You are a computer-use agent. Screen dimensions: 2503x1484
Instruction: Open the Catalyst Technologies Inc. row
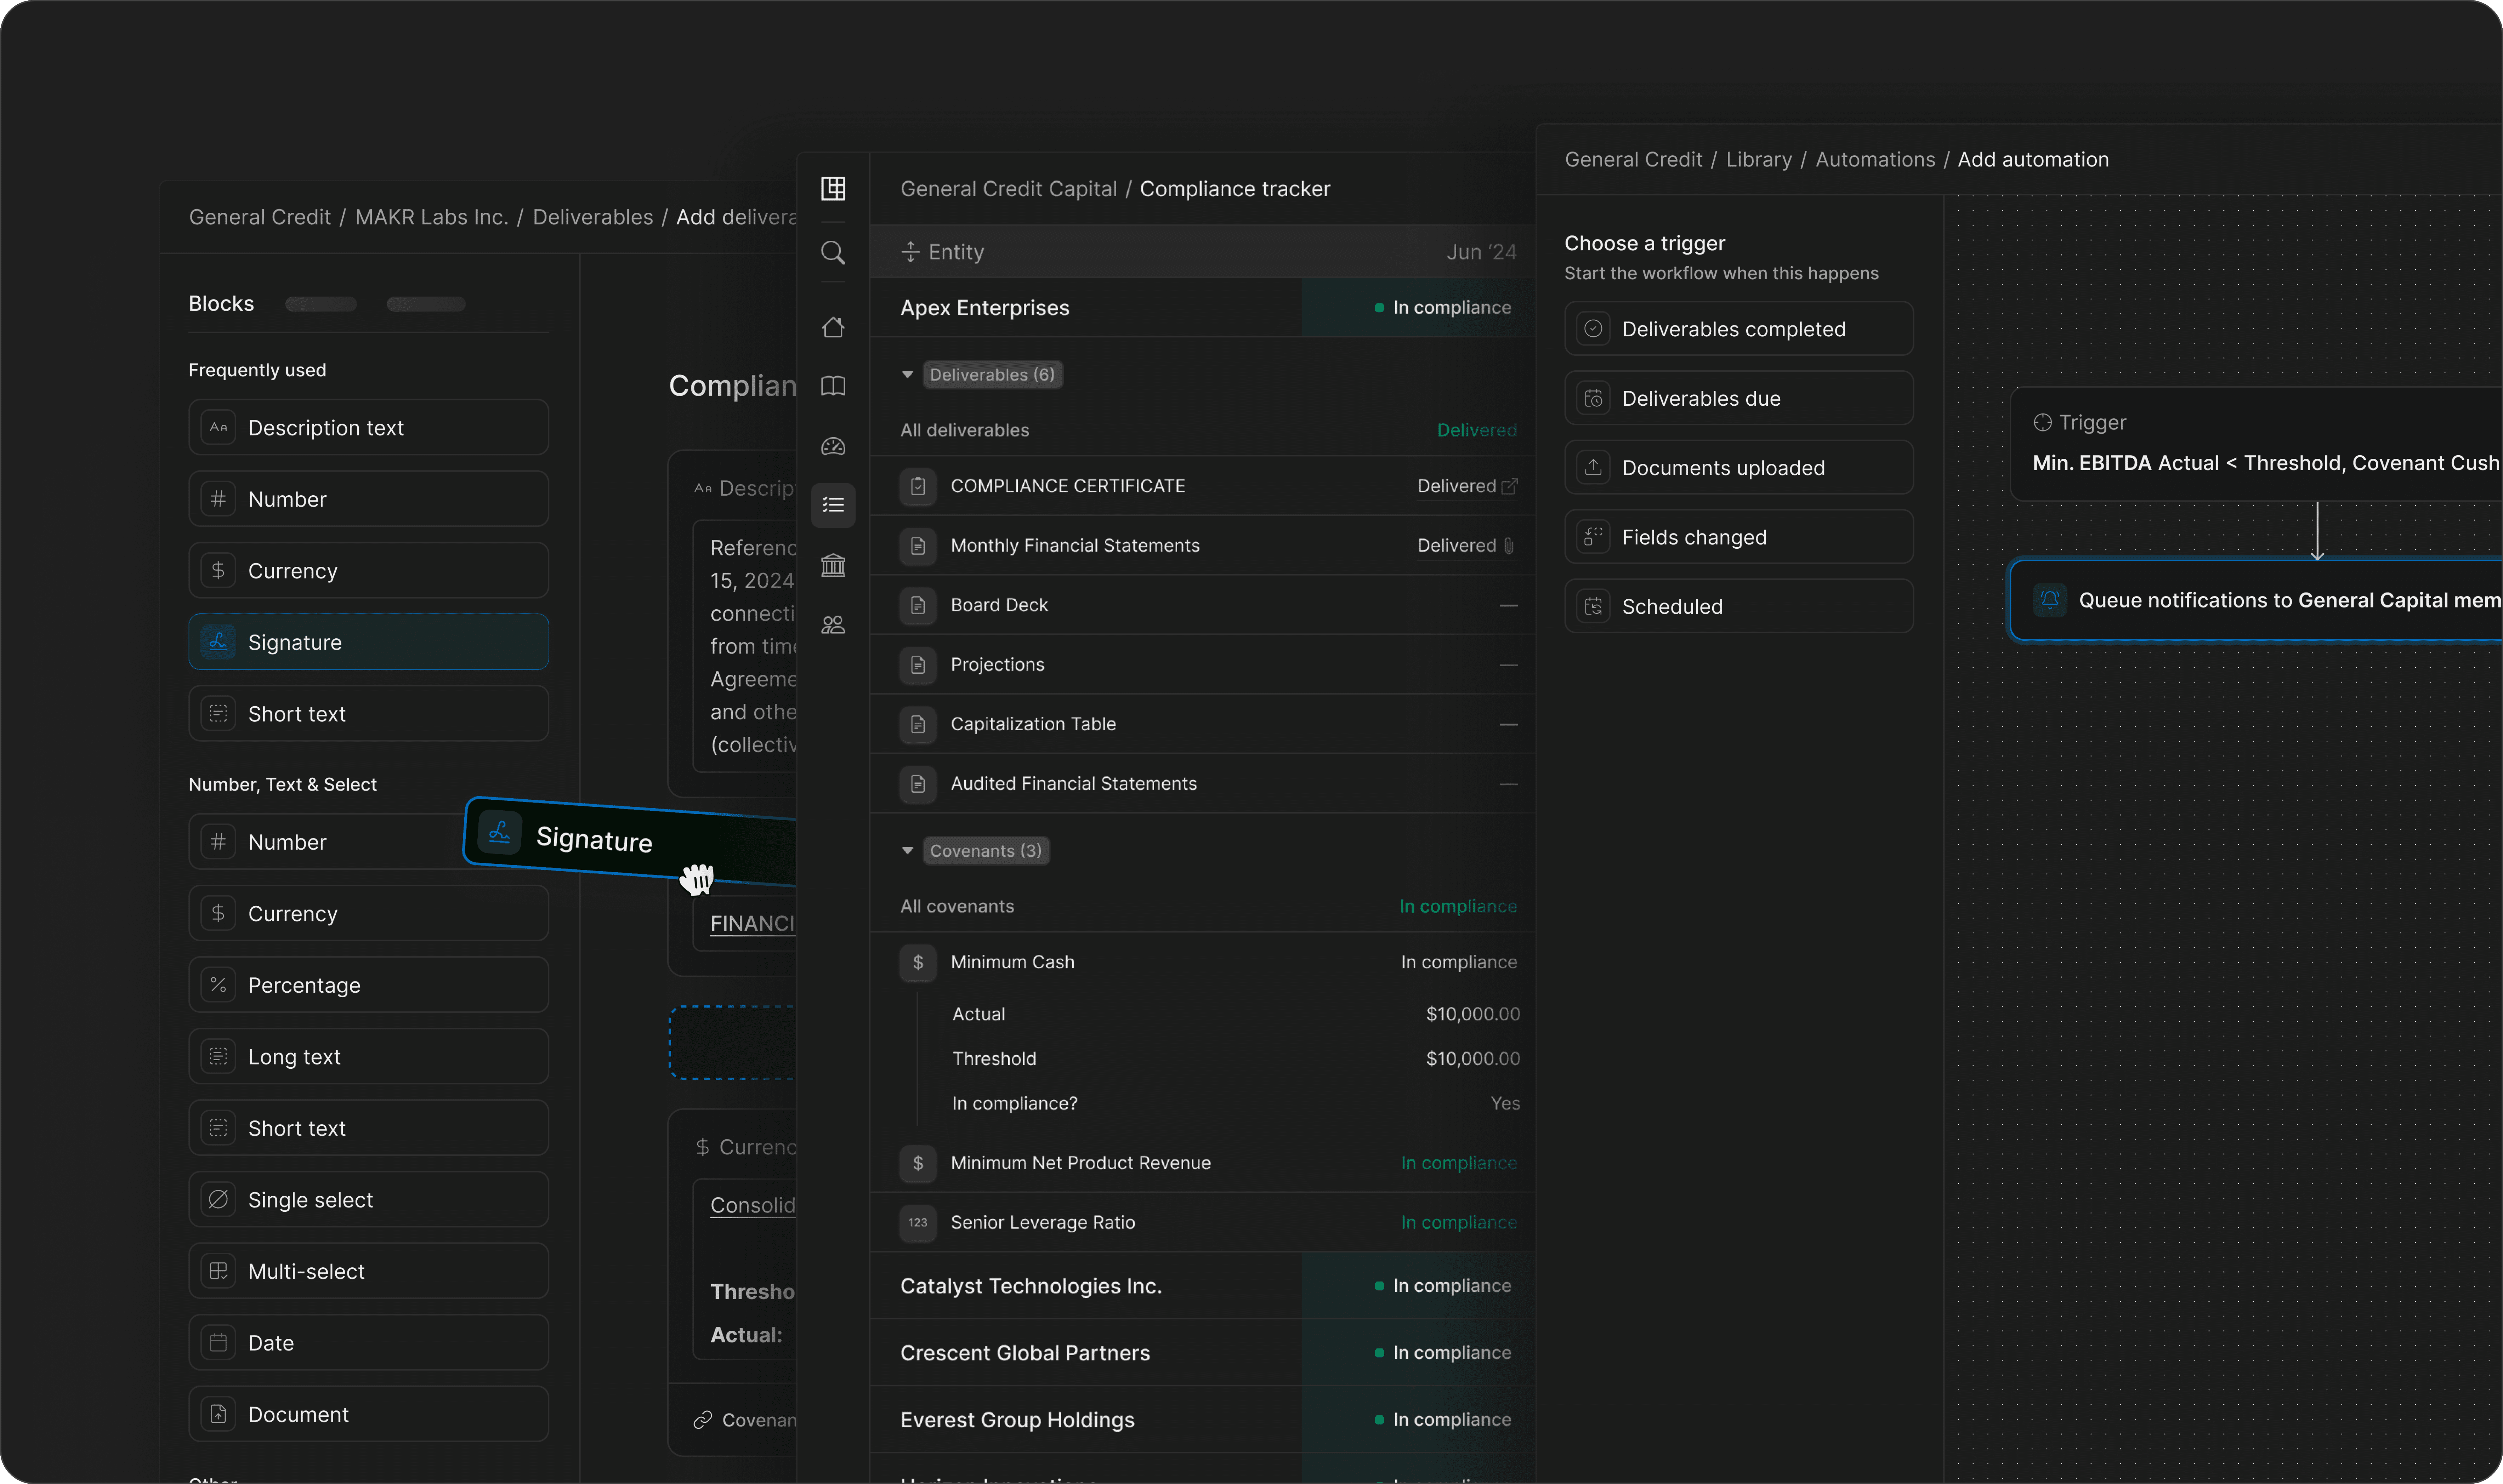(1031, 1286)
